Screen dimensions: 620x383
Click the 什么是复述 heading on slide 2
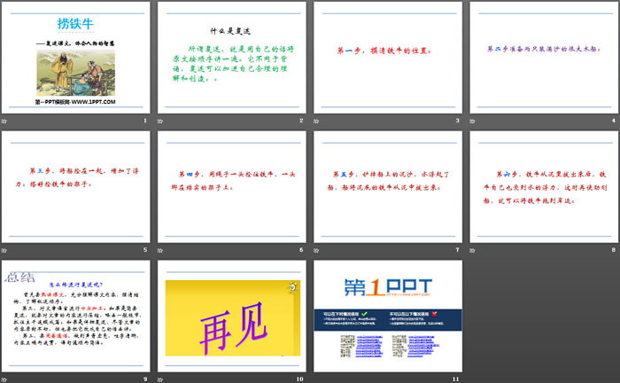click(230, 31)
